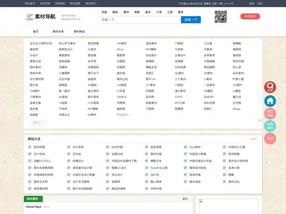Click the 百度一下 search button
The width and height of the screenshot is (286, 214).
point(191,20)
